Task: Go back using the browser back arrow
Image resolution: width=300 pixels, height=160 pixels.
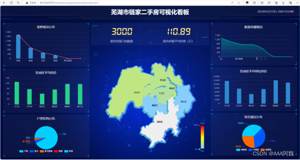Action: point(4,3)
